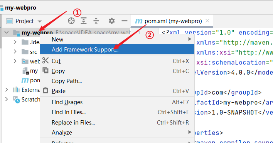
Task: Click the Copy pages icon
Action: [45, 70]
